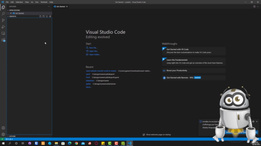Viewport: 261px width, 146px height.
Task: Open the Manage gear in activity bar
Action: (x=3, y=134)
